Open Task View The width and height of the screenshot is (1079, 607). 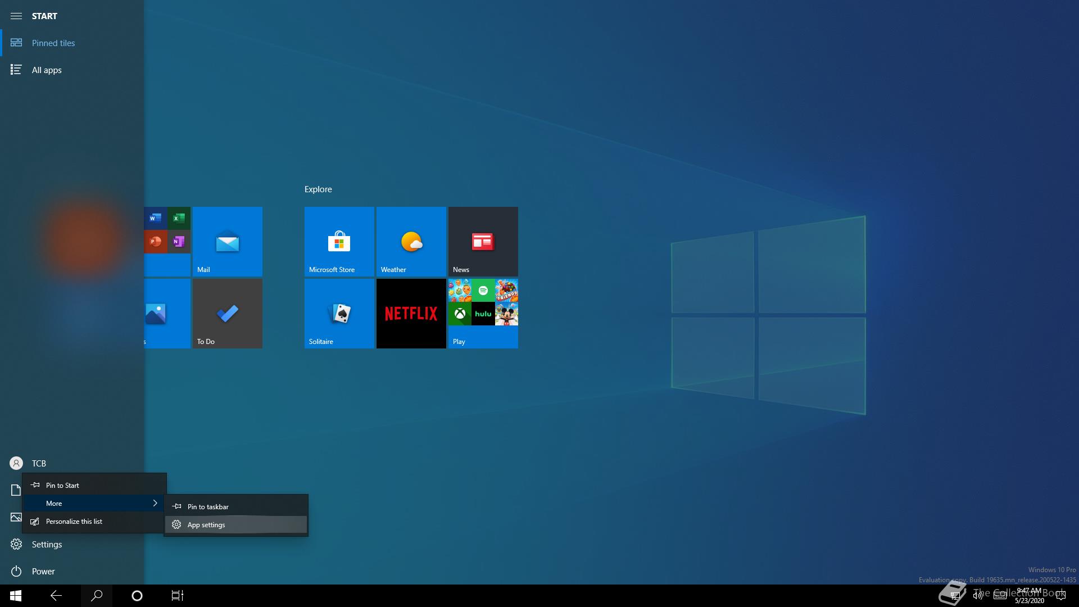pos(178,596)
